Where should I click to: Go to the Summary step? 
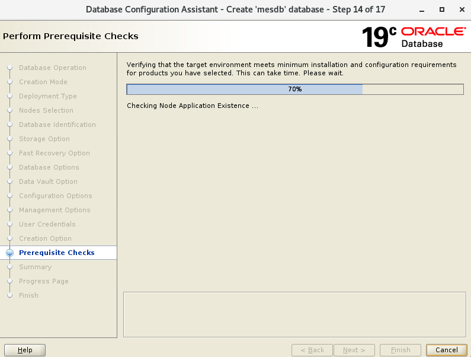click(x=35, y=267)
